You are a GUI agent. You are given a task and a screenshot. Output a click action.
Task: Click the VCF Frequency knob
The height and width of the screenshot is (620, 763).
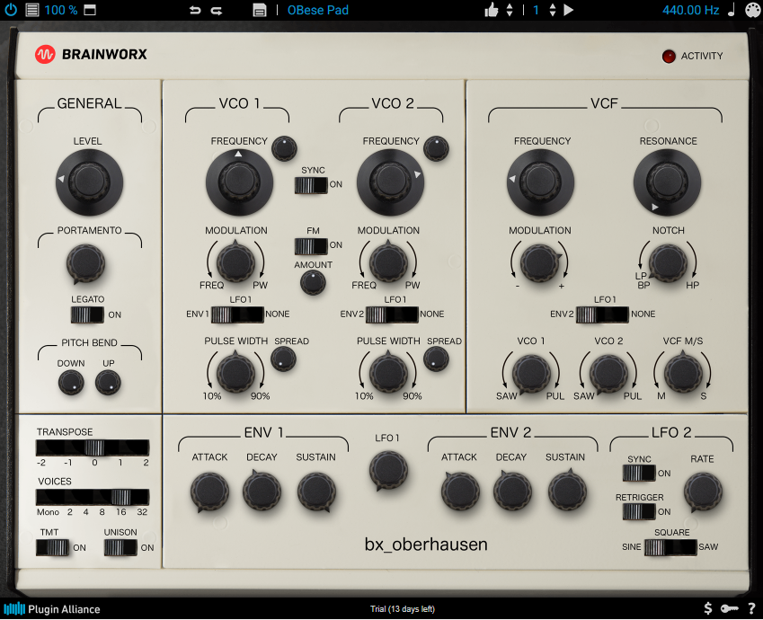point(540,182)
